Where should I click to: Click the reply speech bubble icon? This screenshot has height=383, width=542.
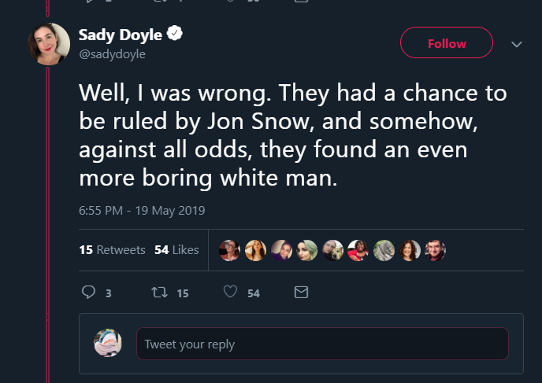point(88,292)
